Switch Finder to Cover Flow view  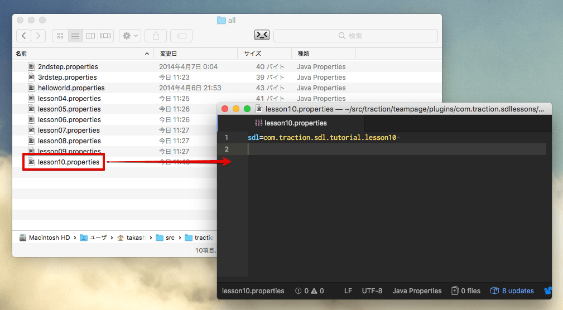click(105, 36)
